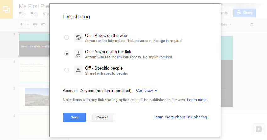Open the More toolbar dropdown
This screenshot has height=140, width=267.
(225, 24)
